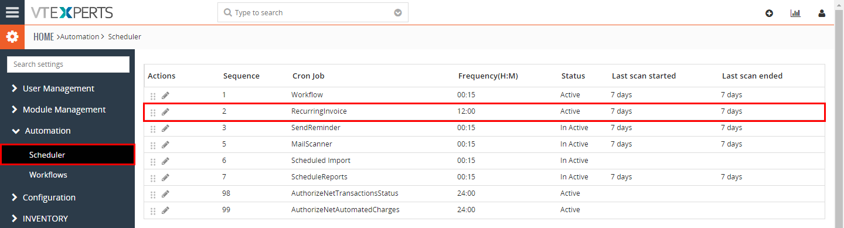The height and width of the screenshot is (228, 844).
Task: Click the Active status of Workflow
Action: coord(570,94)
